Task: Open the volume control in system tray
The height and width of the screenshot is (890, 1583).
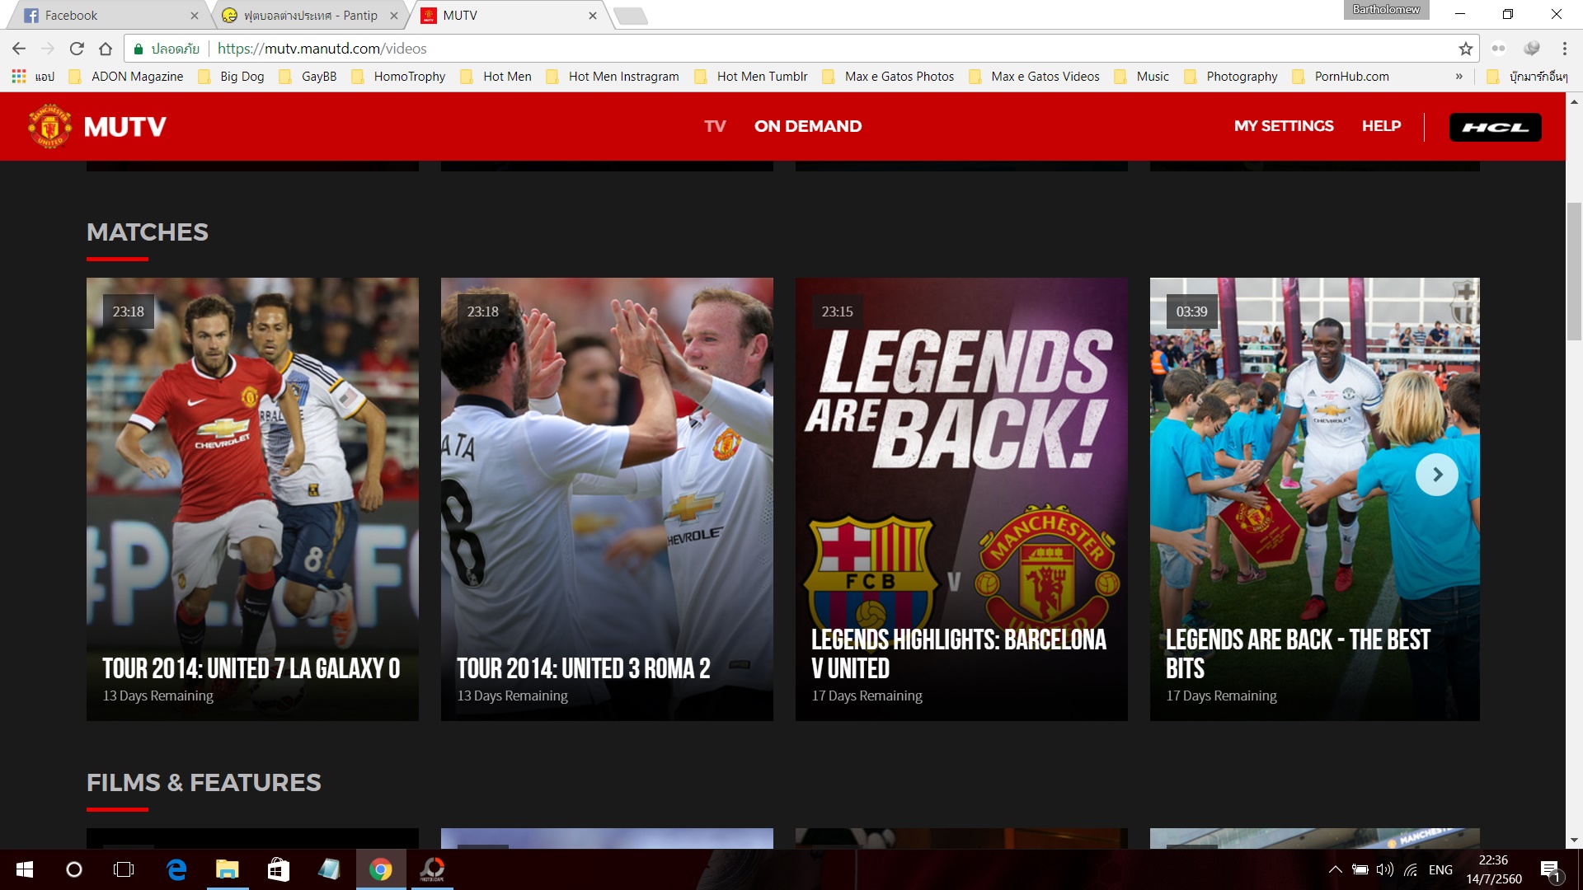Action: pyautogui.click(x=1385, y=869)
